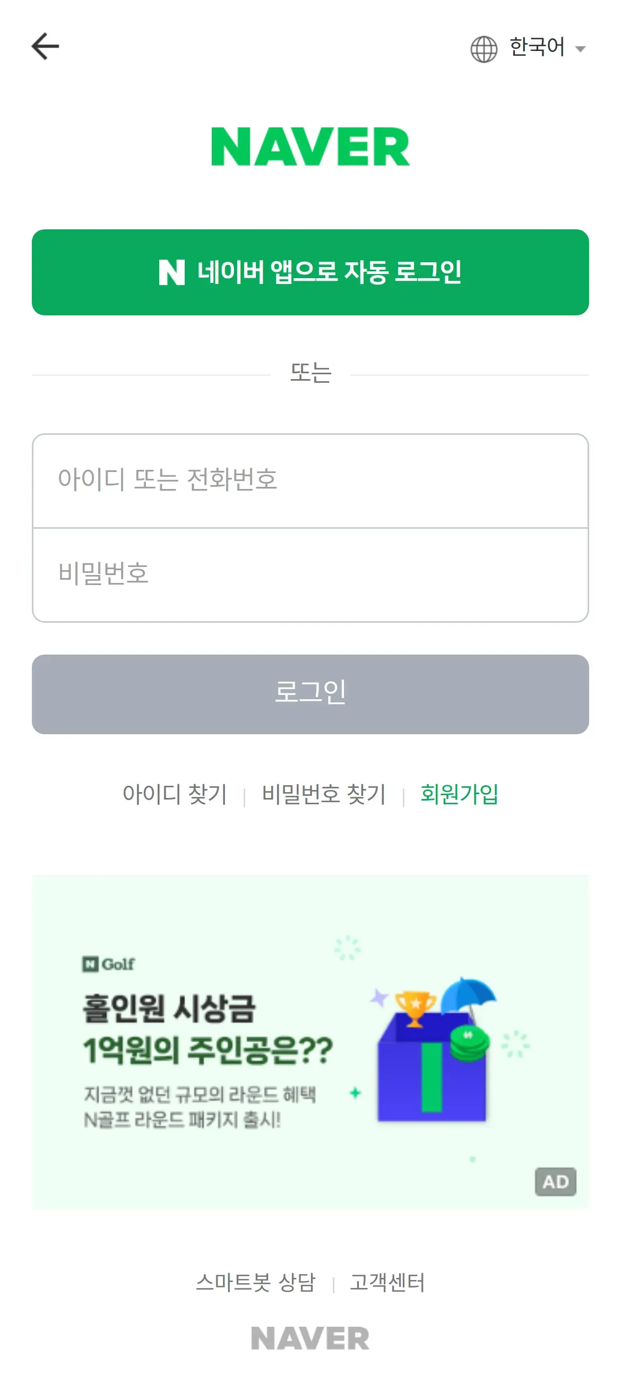Click the gray NAVER footer logo
Image resolution: width=621 pixels, height=1400 pixels.
click(x=310, y=1338)
